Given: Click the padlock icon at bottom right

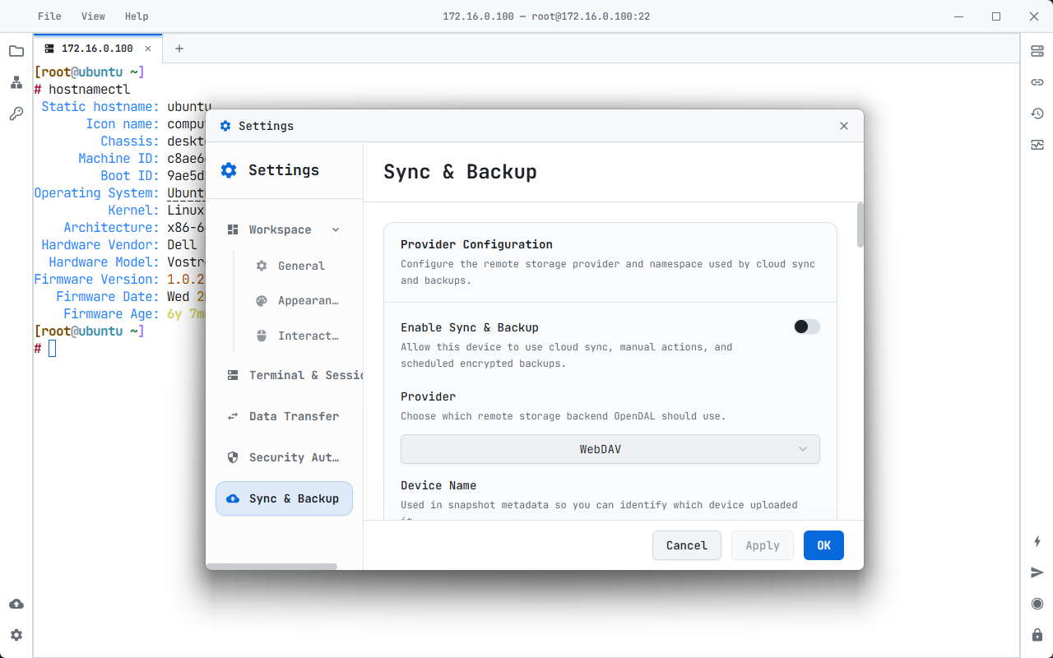Looking at the screenshot, I should (x=1037, y=635).
